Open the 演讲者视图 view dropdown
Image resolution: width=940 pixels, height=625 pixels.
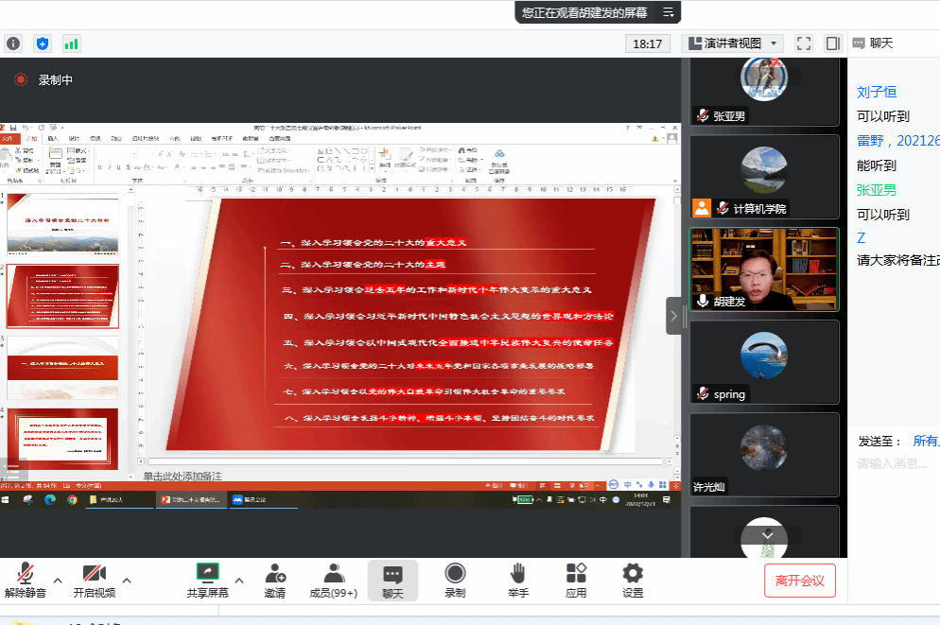[732, 43]
